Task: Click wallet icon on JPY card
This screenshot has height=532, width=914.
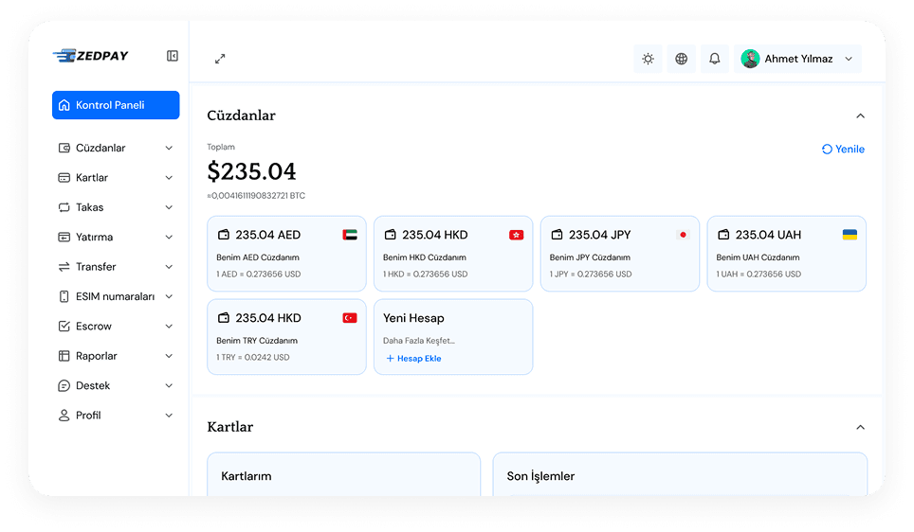Action: pos(557,235)
